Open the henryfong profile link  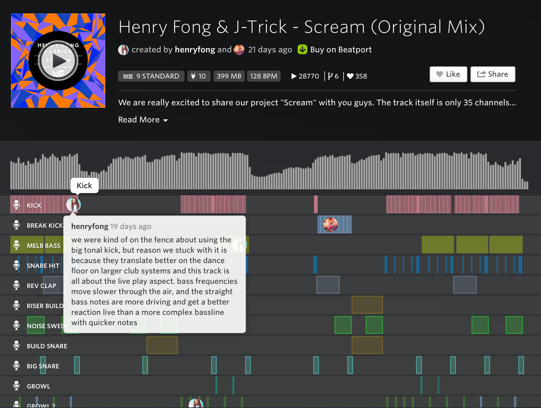tap(195, 50)
